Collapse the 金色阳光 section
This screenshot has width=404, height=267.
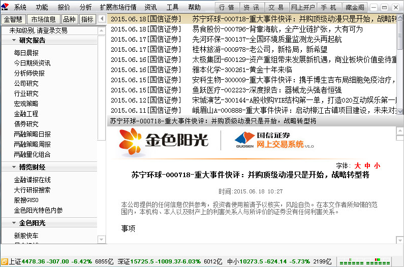[x=14, y=223]
